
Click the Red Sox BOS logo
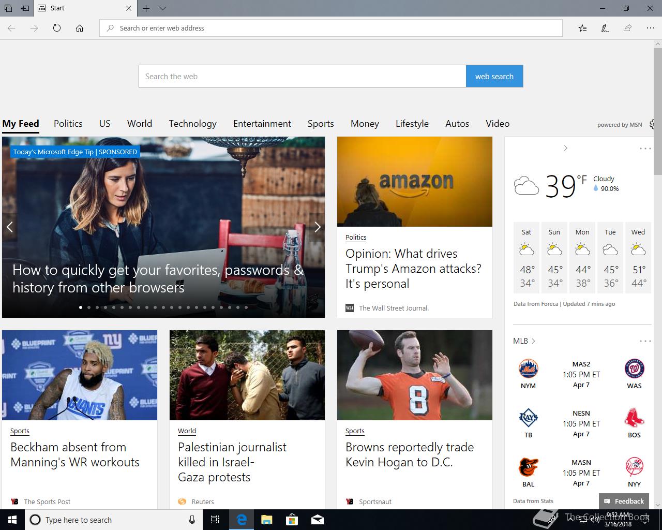(634, 418)
